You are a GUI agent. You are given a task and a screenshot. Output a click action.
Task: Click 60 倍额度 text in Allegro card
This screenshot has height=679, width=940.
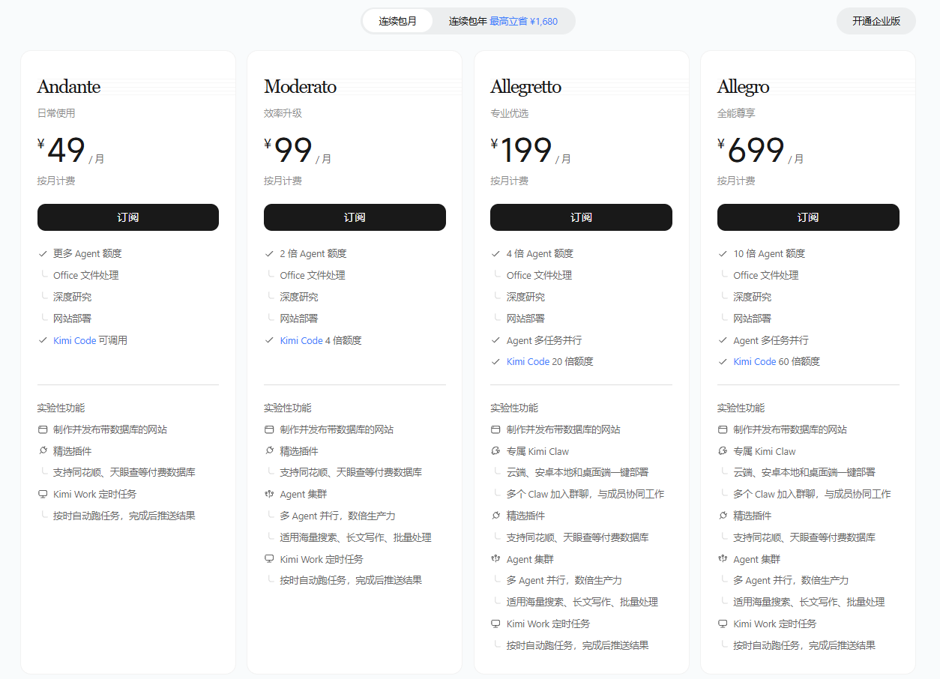point(799,362)
